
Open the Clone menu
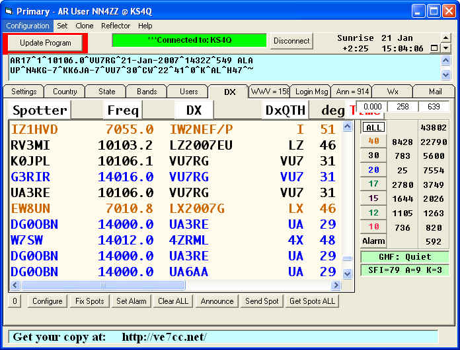pyautogui.click(x=85, y=26)
